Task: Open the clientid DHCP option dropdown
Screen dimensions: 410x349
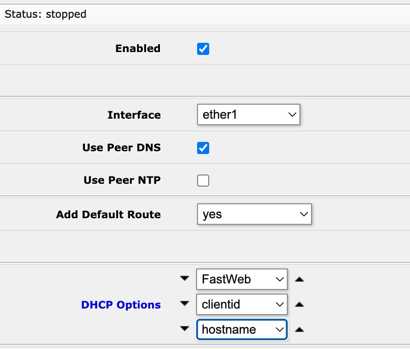Action: (x=242, y=304)
